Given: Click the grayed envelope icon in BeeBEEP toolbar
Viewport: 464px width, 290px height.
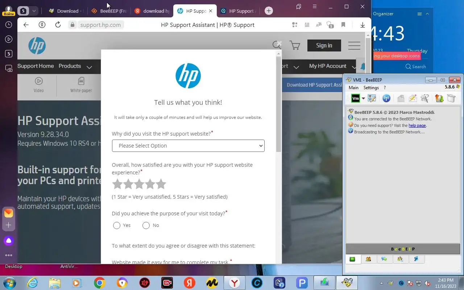Looking at the screenshot, I should tap(401, 98).
